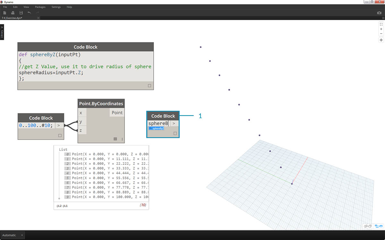
Task: Activate the pan tool icon
Action: (381, 40)
